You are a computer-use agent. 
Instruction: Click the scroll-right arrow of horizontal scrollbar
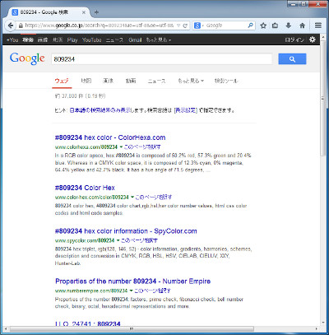tap(317, 328)
